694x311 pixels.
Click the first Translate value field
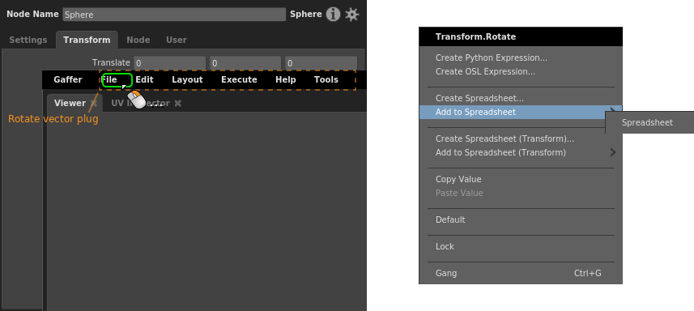click(170, 63)
